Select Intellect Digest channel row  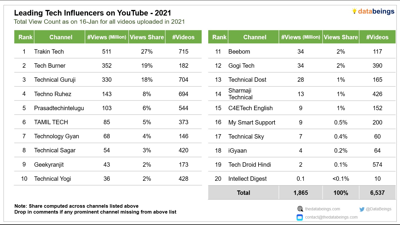[x=302, y=179]
